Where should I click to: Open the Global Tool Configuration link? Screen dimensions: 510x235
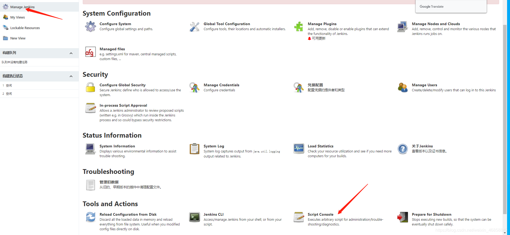pyautogui.click(x=227, y=24)
